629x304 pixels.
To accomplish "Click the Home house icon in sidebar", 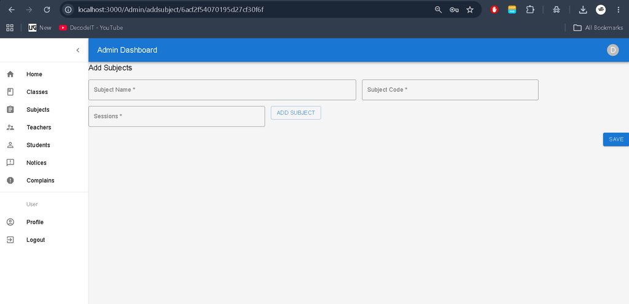I will click(x=10, y=74).
